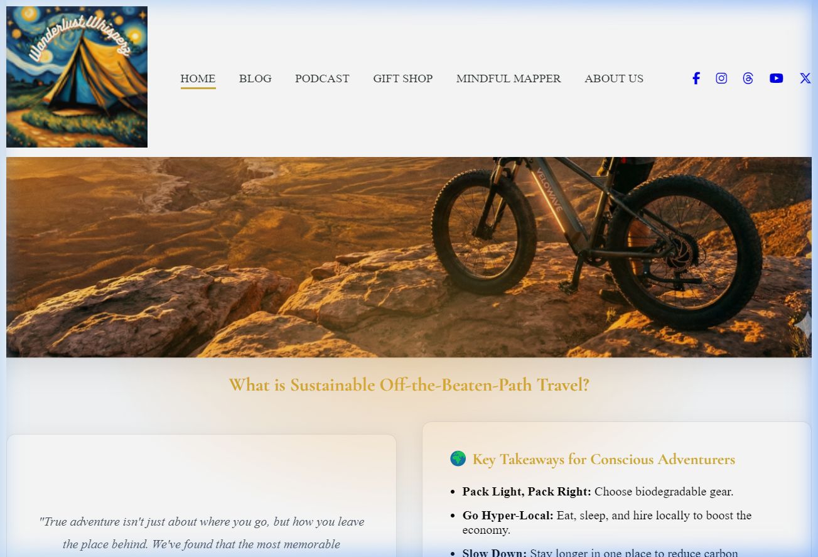Open the ABOUT US link

614,78
